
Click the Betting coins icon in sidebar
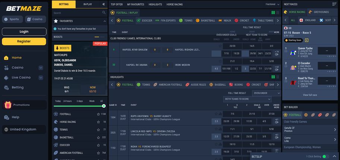click(x=6, y=88)
